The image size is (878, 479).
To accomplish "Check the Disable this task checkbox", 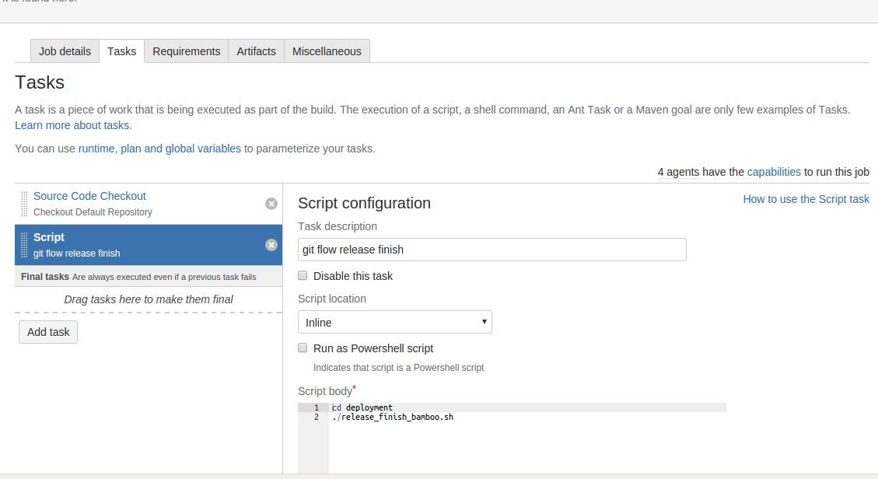I will [303, 275].
